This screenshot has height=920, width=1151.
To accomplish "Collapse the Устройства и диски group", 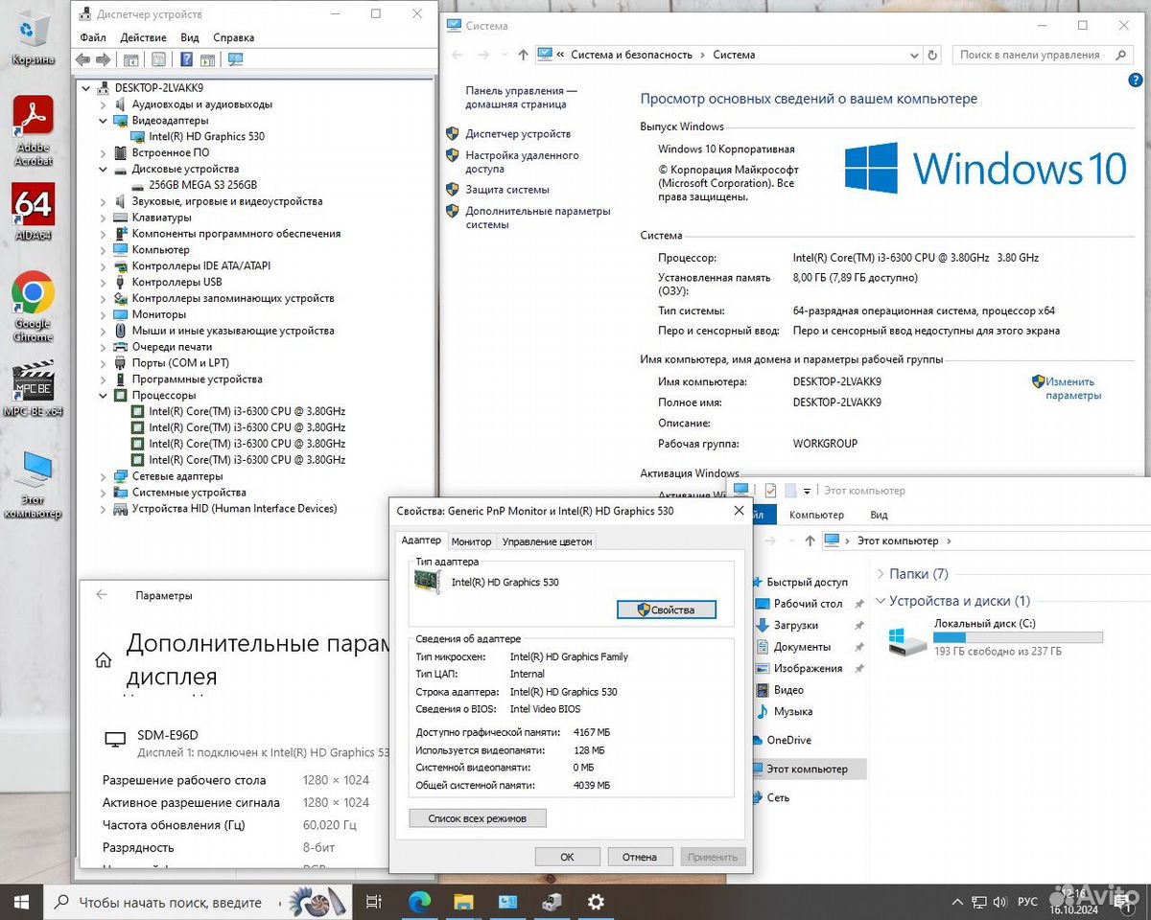I will pos(881,601).
